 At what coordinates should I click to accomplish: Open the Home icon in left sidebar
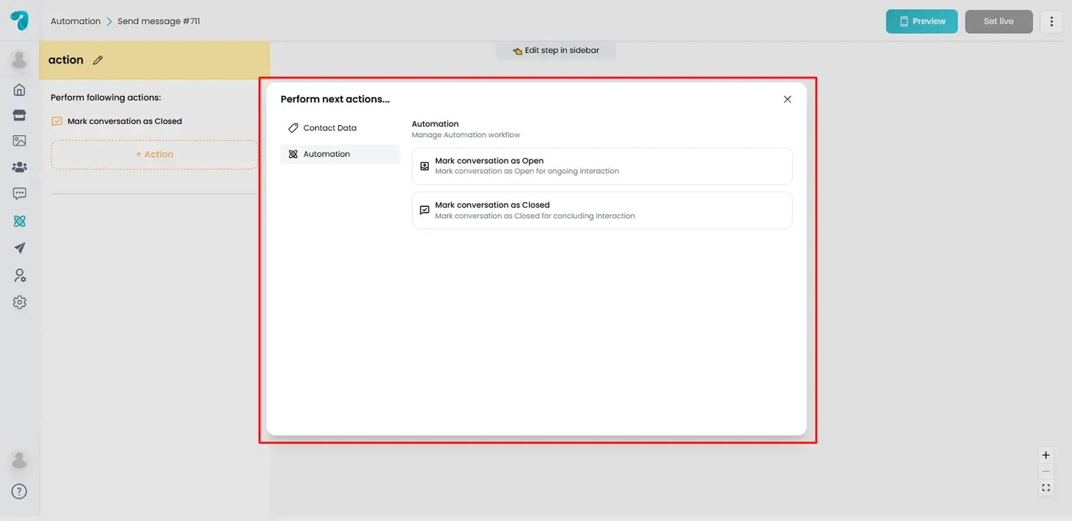pyautogui.click(x=20, y=90)
